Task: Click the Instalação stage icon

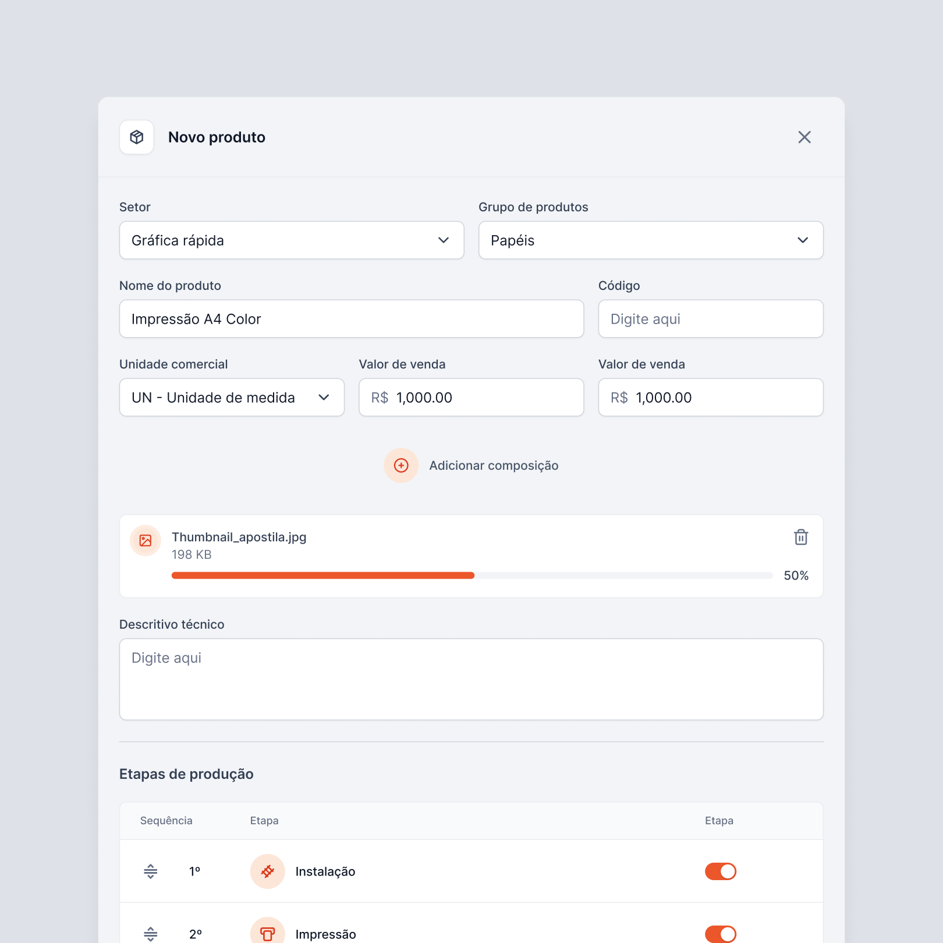Action: [267, 871]
